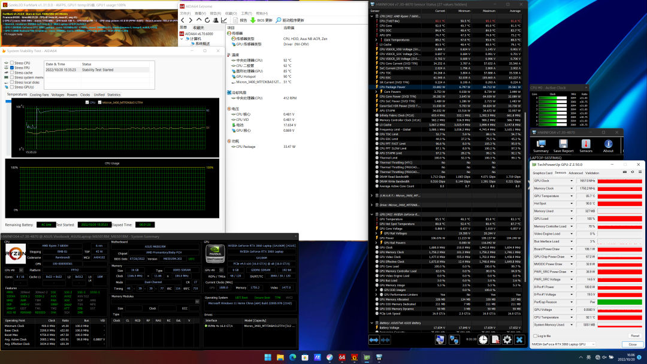This screenshot has width=647, height=364.
Task: Open AIDA64 Help (帮助) menu
Action: click(x=262, y=14)
